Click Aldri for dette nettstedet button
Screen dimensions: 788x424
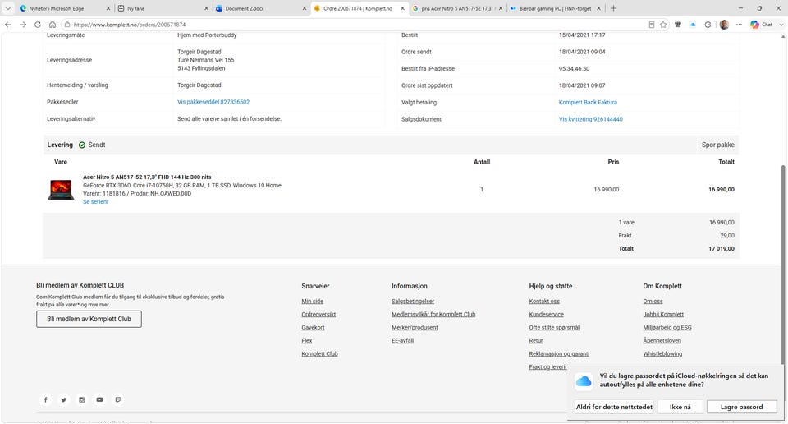click(614, 407)
